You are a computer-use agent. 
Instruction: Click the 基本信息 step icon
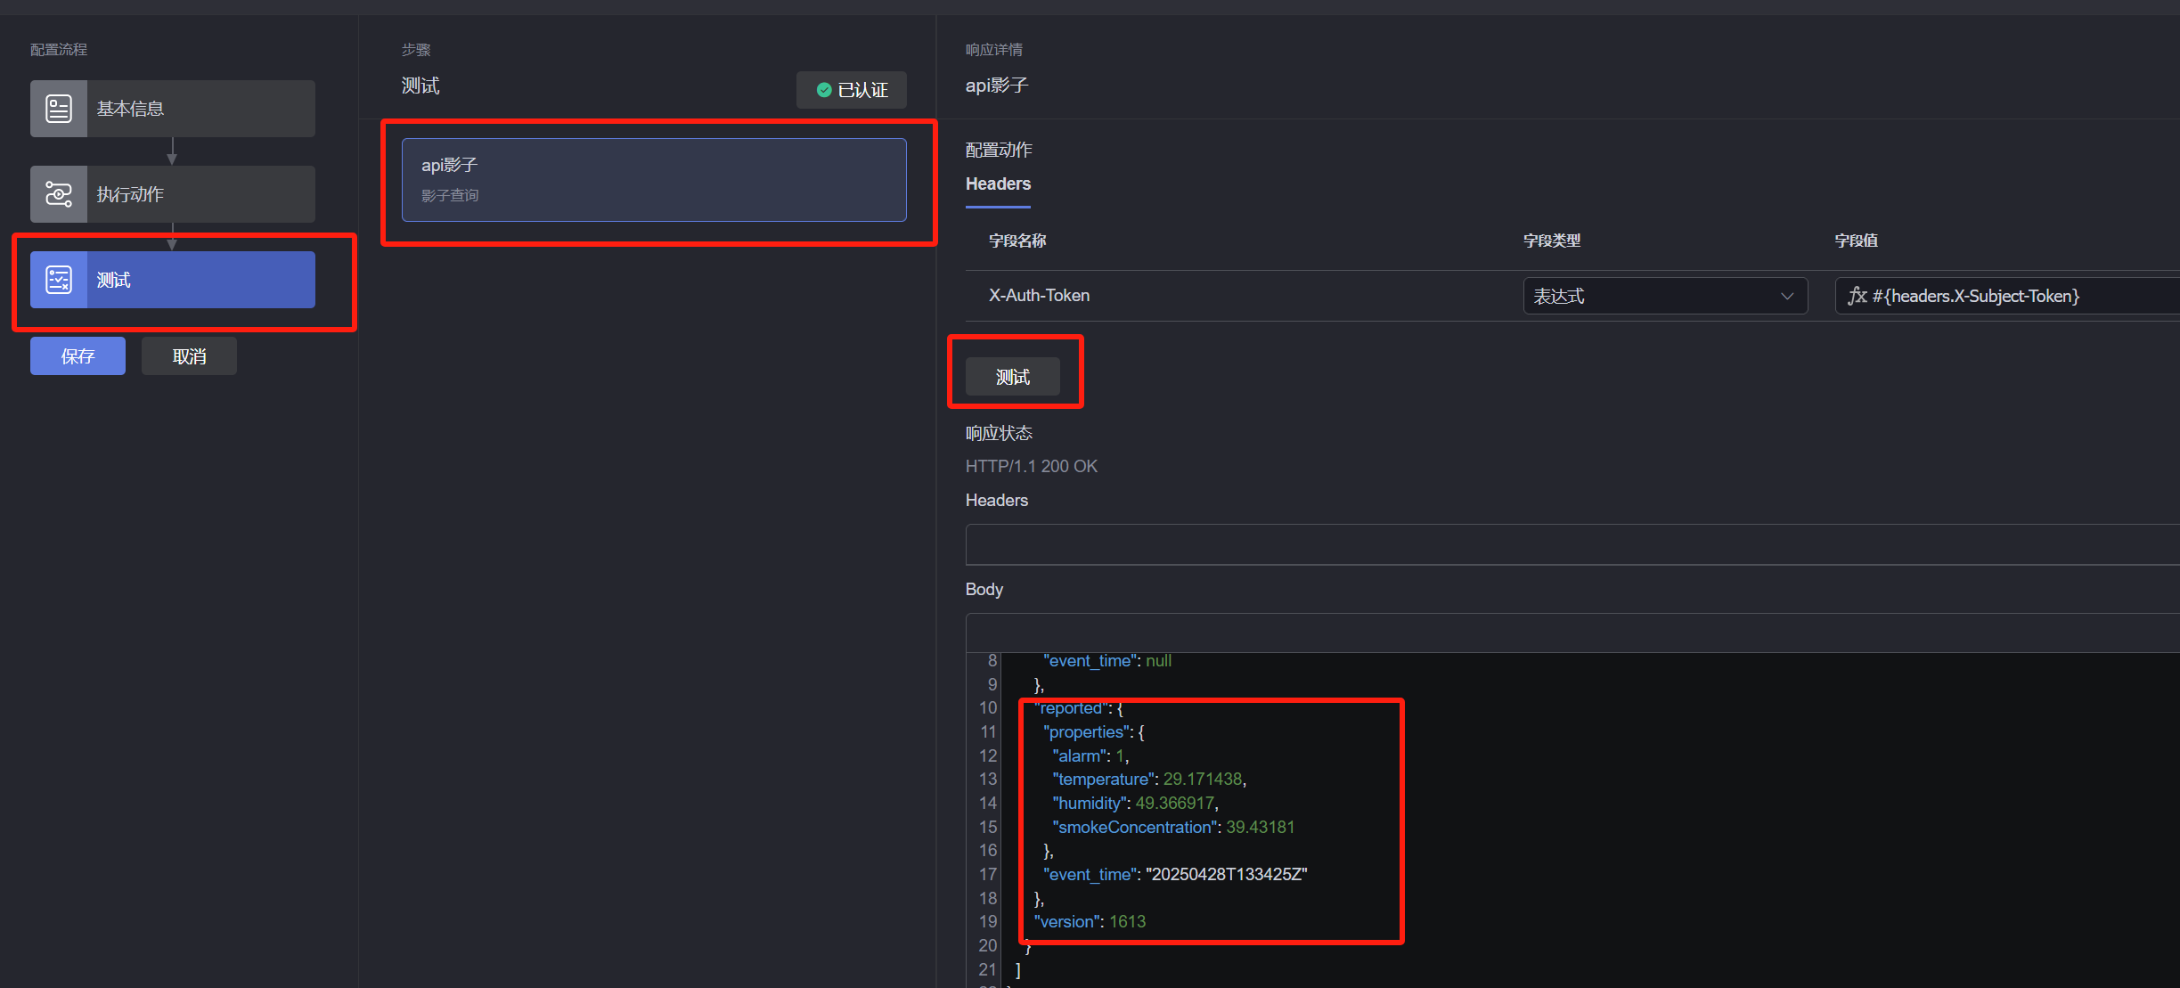(x=59, y=109)
